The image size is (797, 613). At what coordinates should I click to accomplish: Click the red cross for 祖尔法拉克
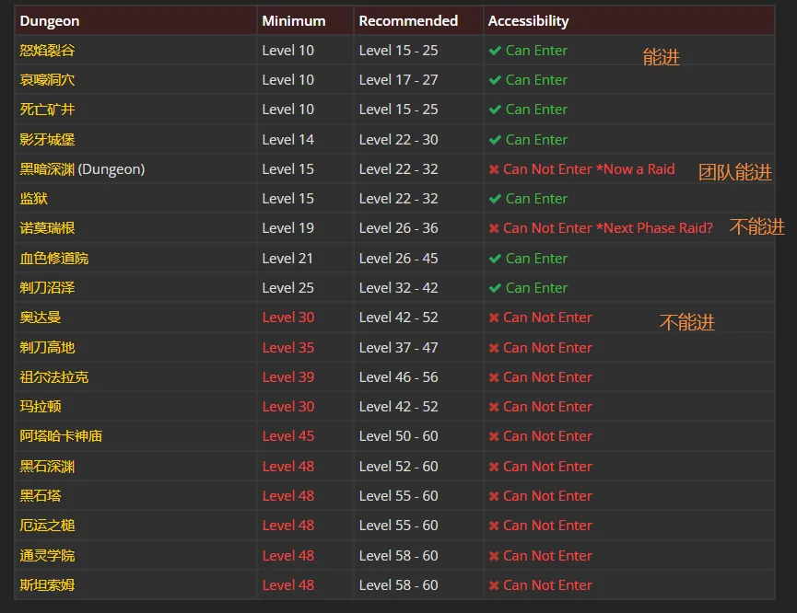click(x=494, y=377)
